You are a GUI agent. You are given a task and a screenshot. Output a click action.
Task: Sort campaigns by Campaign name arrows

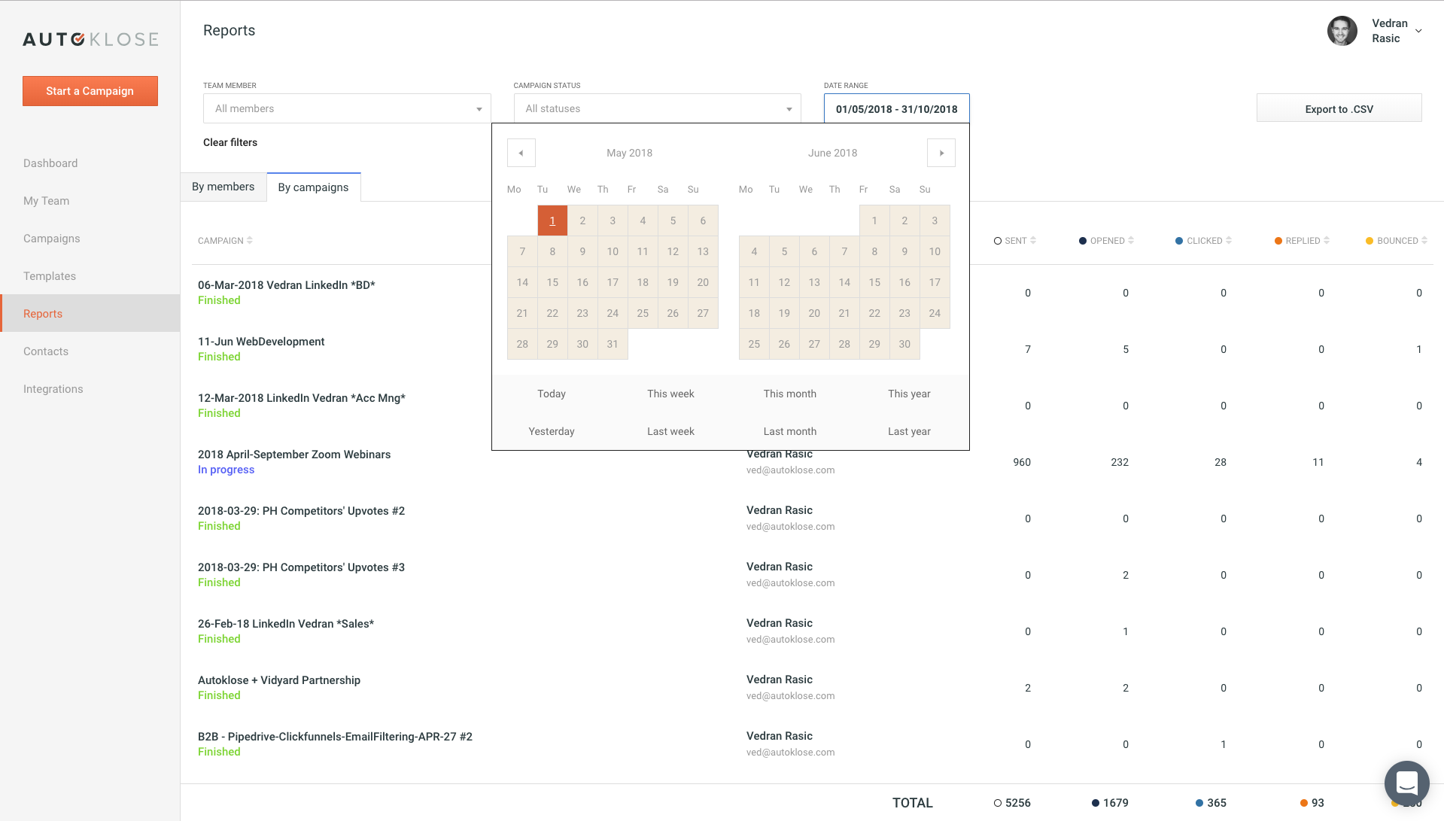(250, 241)
